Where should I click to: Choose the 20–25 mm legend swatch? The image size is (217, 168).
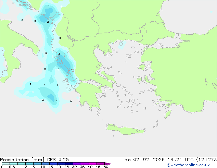[x=61, y=164]
